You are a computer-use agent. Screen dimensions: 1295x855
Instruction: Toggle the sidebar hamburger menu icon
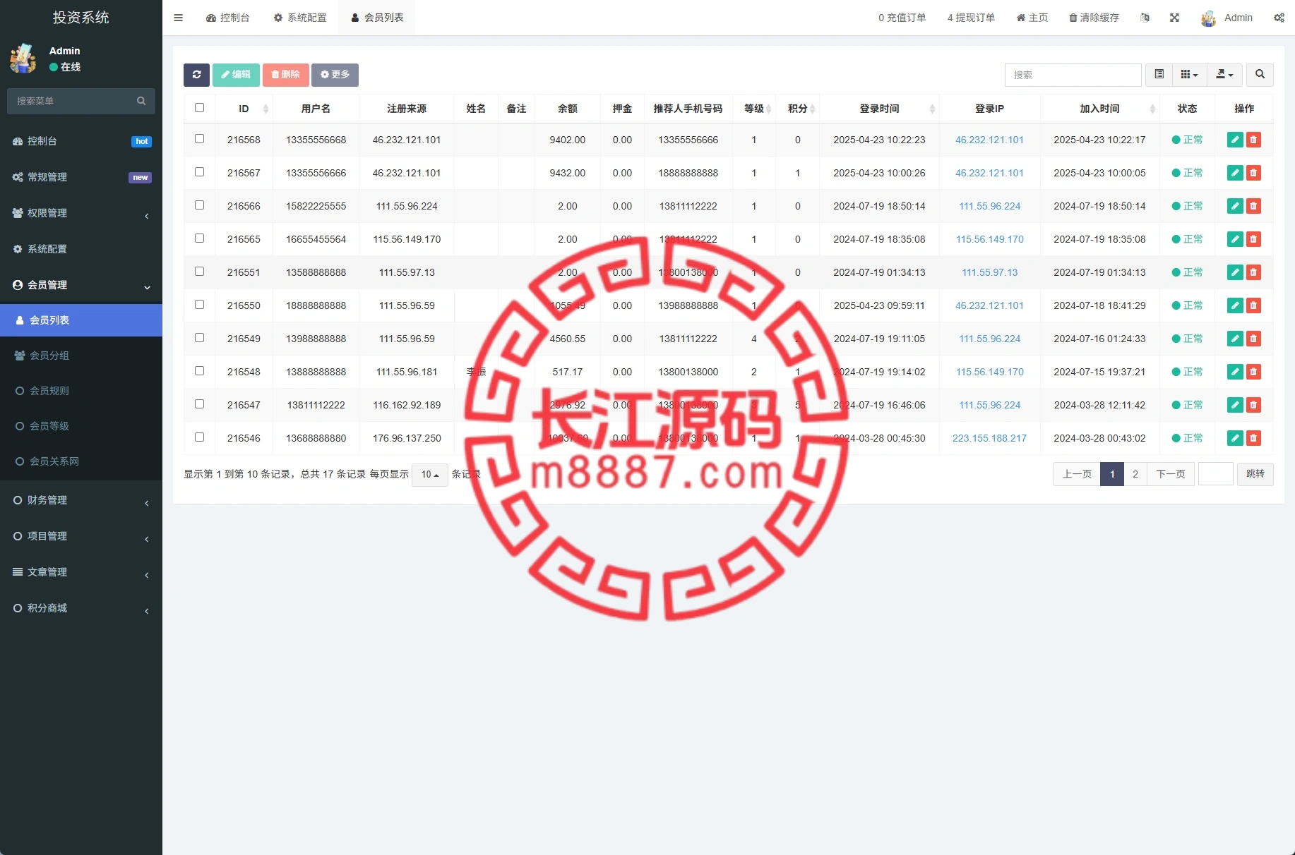tap(178, 18)
